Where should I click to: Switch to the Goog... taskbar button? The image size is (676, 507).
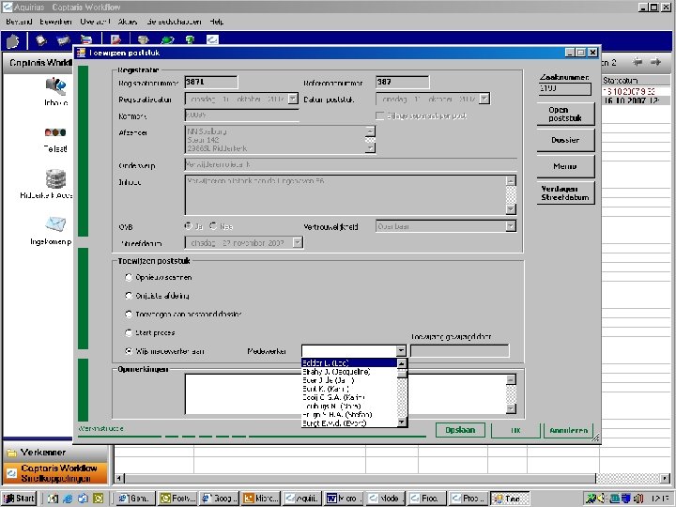[219, 499]
